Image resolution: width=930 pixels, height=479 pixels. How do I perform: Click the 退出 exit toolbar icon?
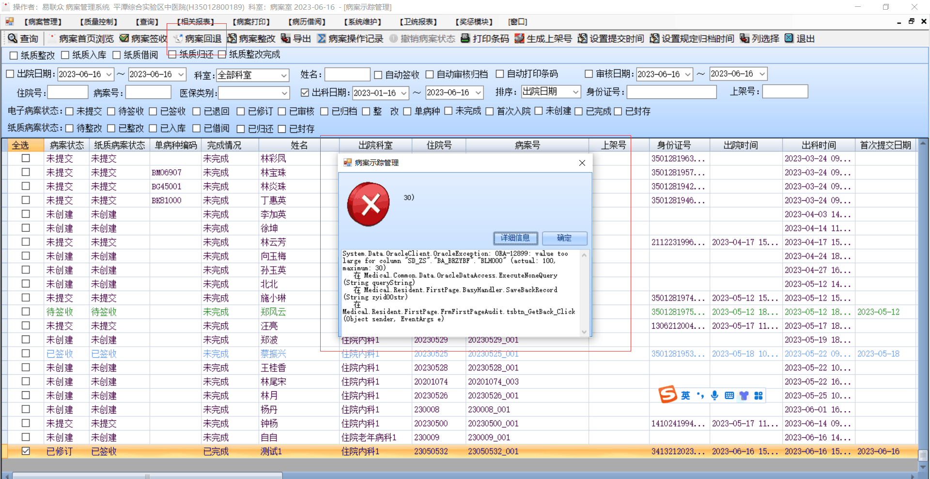tap(789, 38)
